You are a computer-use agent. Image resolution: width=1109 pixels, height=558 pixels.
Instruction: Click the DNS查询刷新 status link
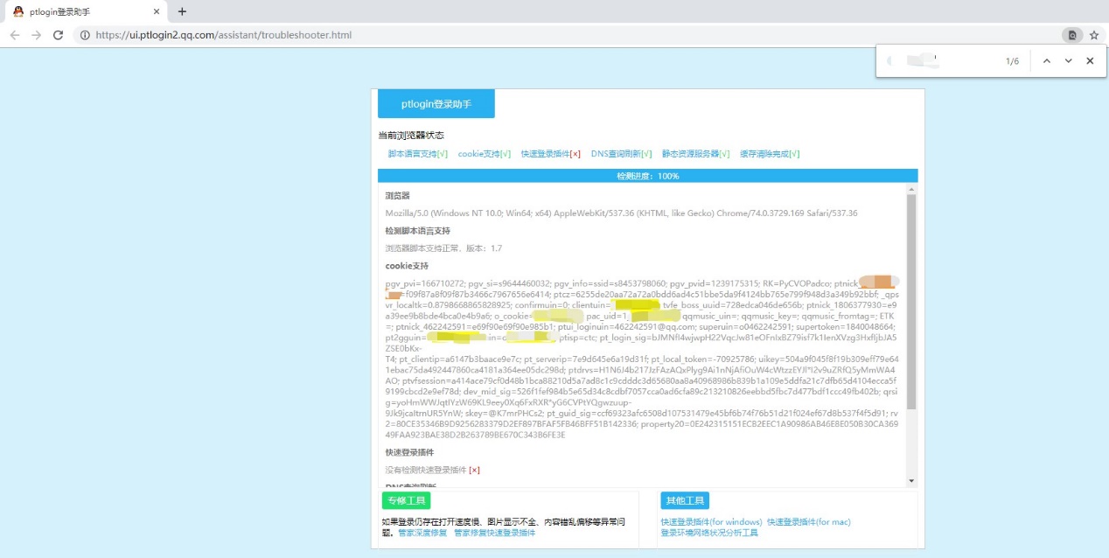coord(621,154)
